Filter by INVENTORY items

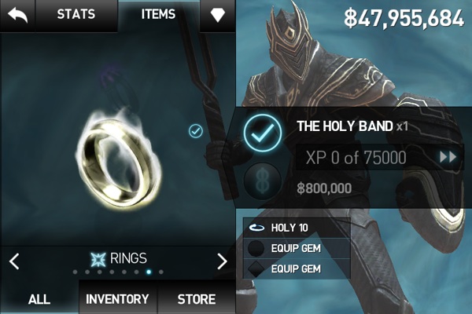(117, 298)
